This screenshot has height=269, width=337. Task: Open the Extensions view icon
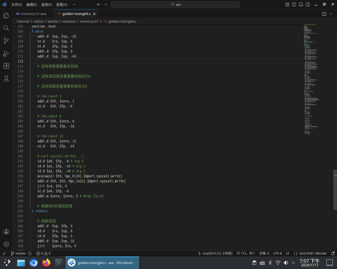(6, 66)
